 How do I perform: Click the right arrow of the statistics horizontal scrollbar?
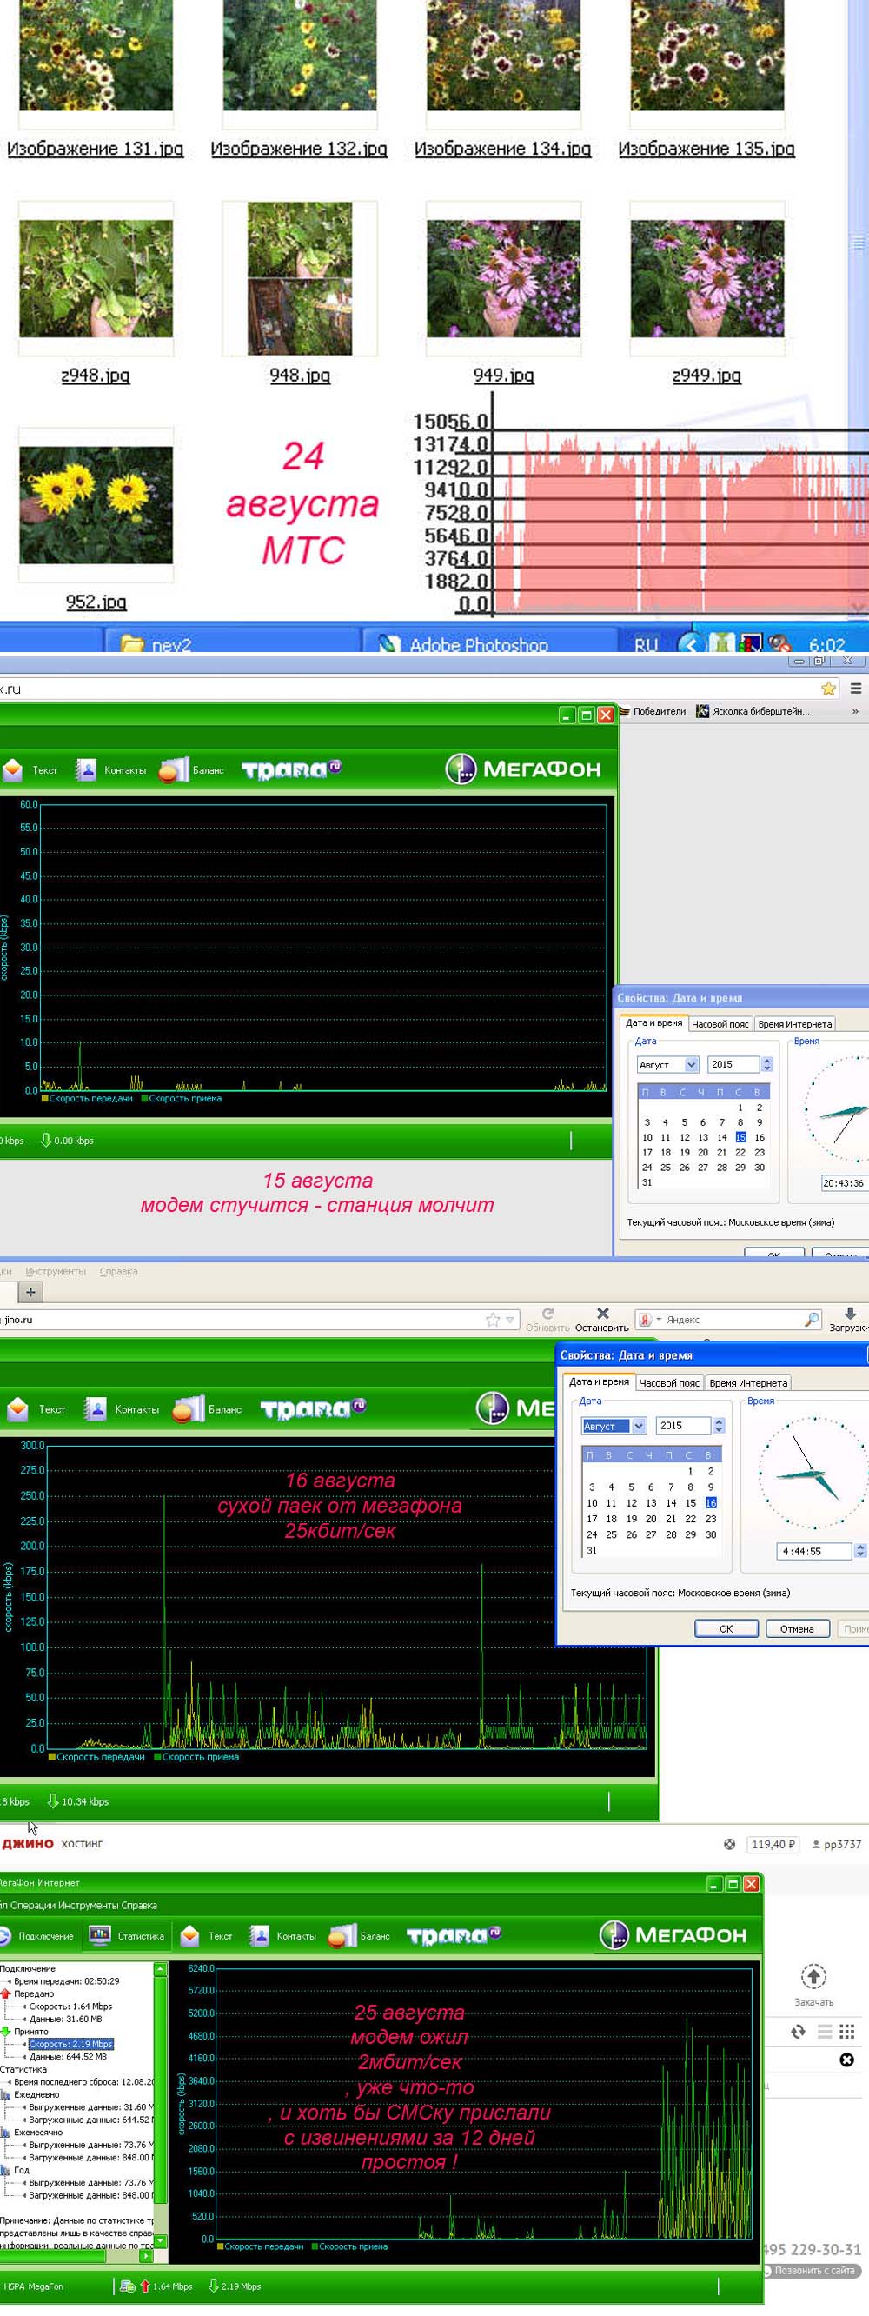[x=147, y=2256]
